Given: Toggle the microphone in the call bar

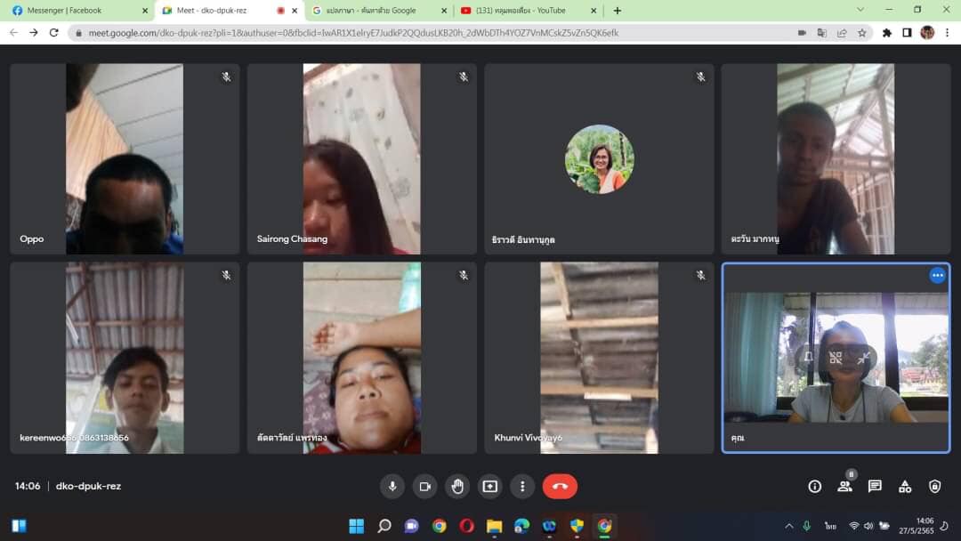Looking at the screenshot, I should click(392, 486).
